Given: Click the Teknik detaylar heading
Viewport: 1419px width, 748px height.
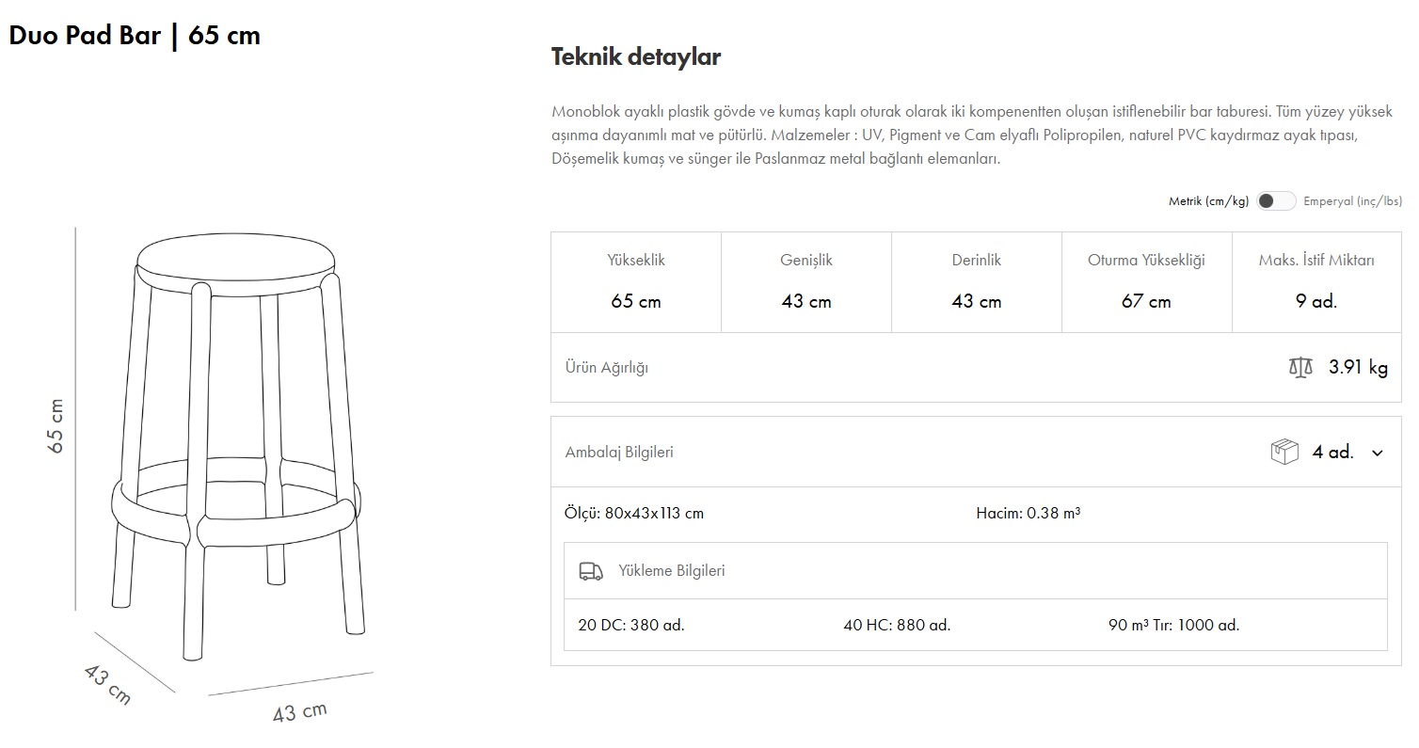Looking at the screenshot, I should (635, 57).
